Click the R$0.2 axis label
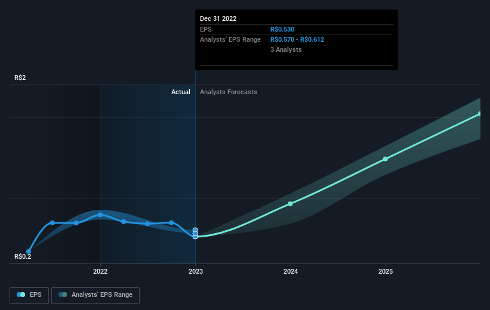 pyautogui.click(x=23, y=256)
